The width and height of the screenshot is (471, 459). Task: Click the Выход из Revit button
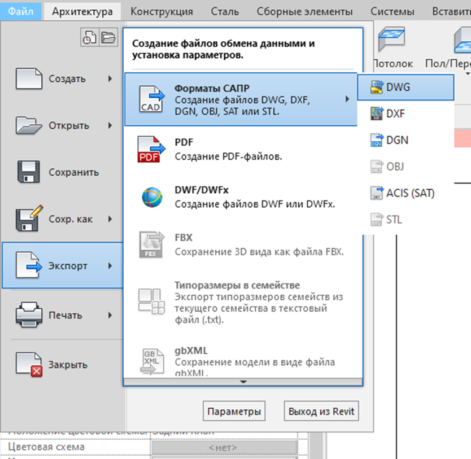click(321, 411)
